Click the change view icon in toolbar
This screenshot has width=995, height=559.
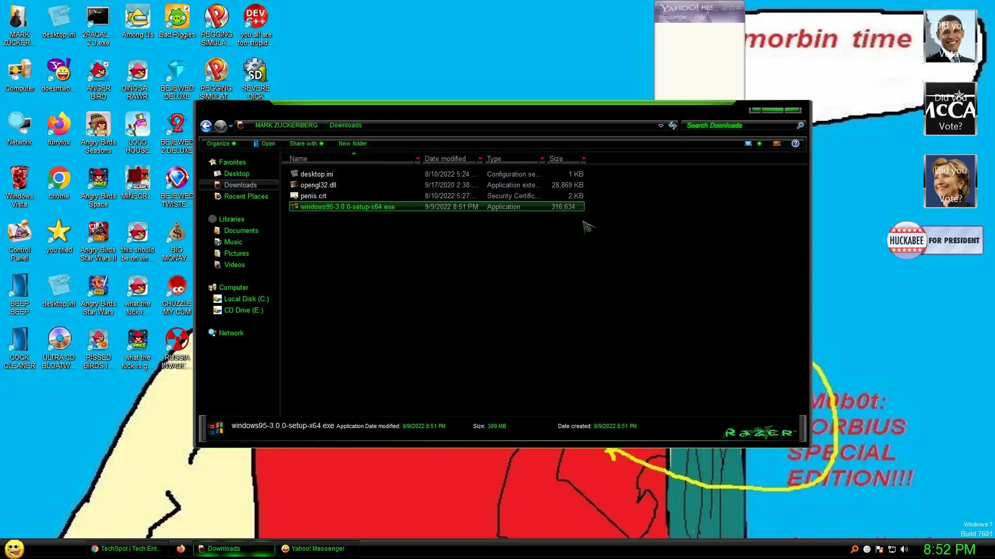[x=748, y=143]
